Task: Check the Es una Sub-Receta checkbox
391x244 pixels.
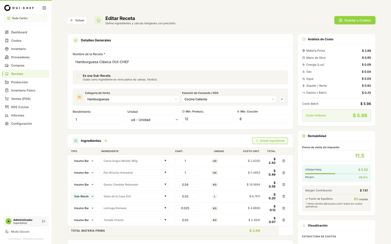Action: pos(78,76)
